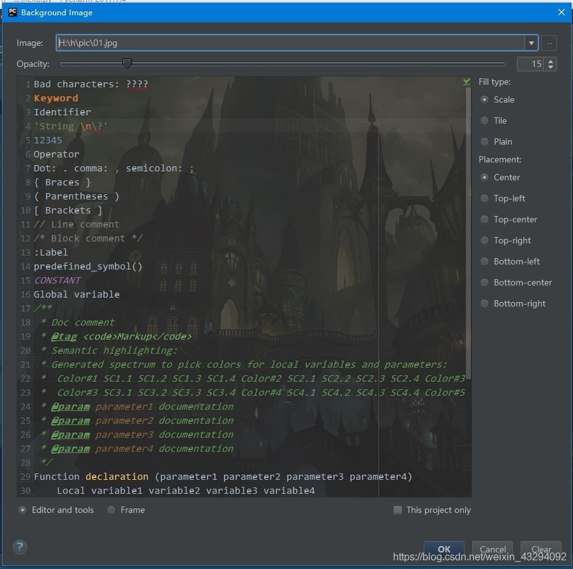The image size is (573, 569).
Task: Click the PyCharm icon in the title bar
Action: coord(12,12)
